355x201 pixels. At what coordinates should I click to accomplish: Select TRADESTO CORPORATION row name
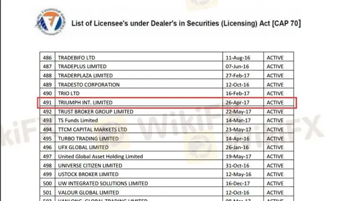pyautogui.click(x=89, y=85)
